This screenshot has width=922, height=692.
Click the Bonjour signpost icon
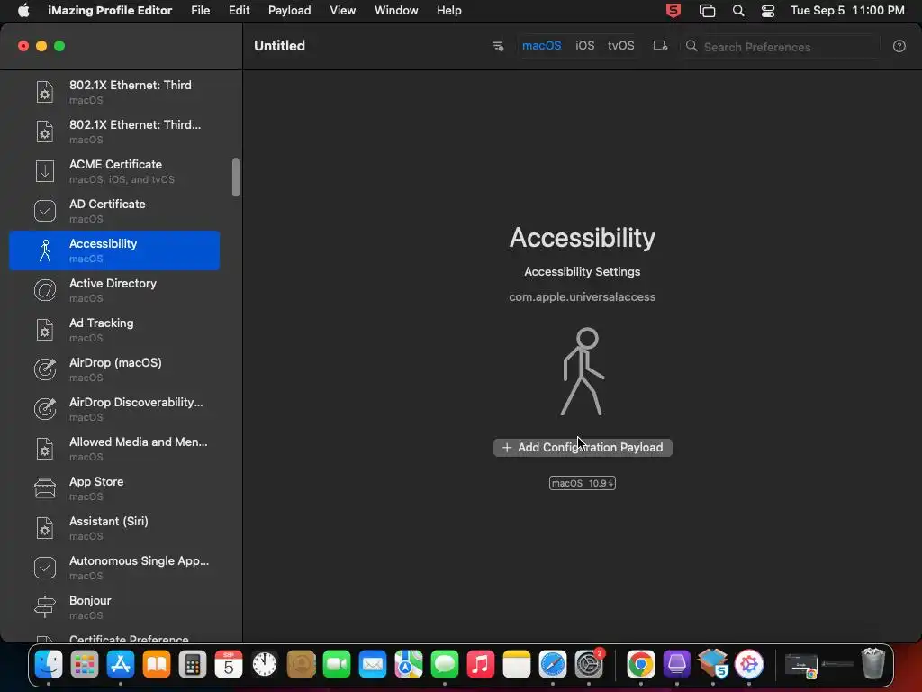pos(45,607)
